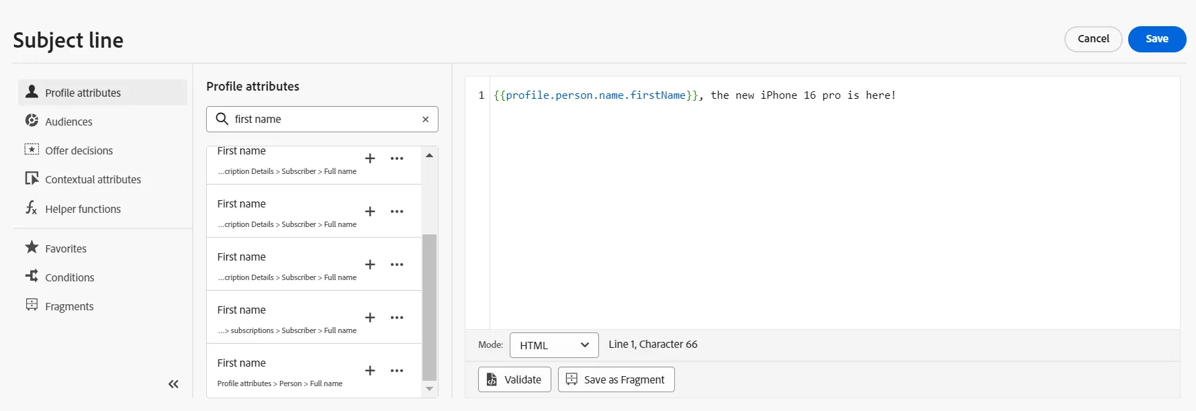Focus the profile attributes search field
This screenshot has height=411, width=1196.
322,119
